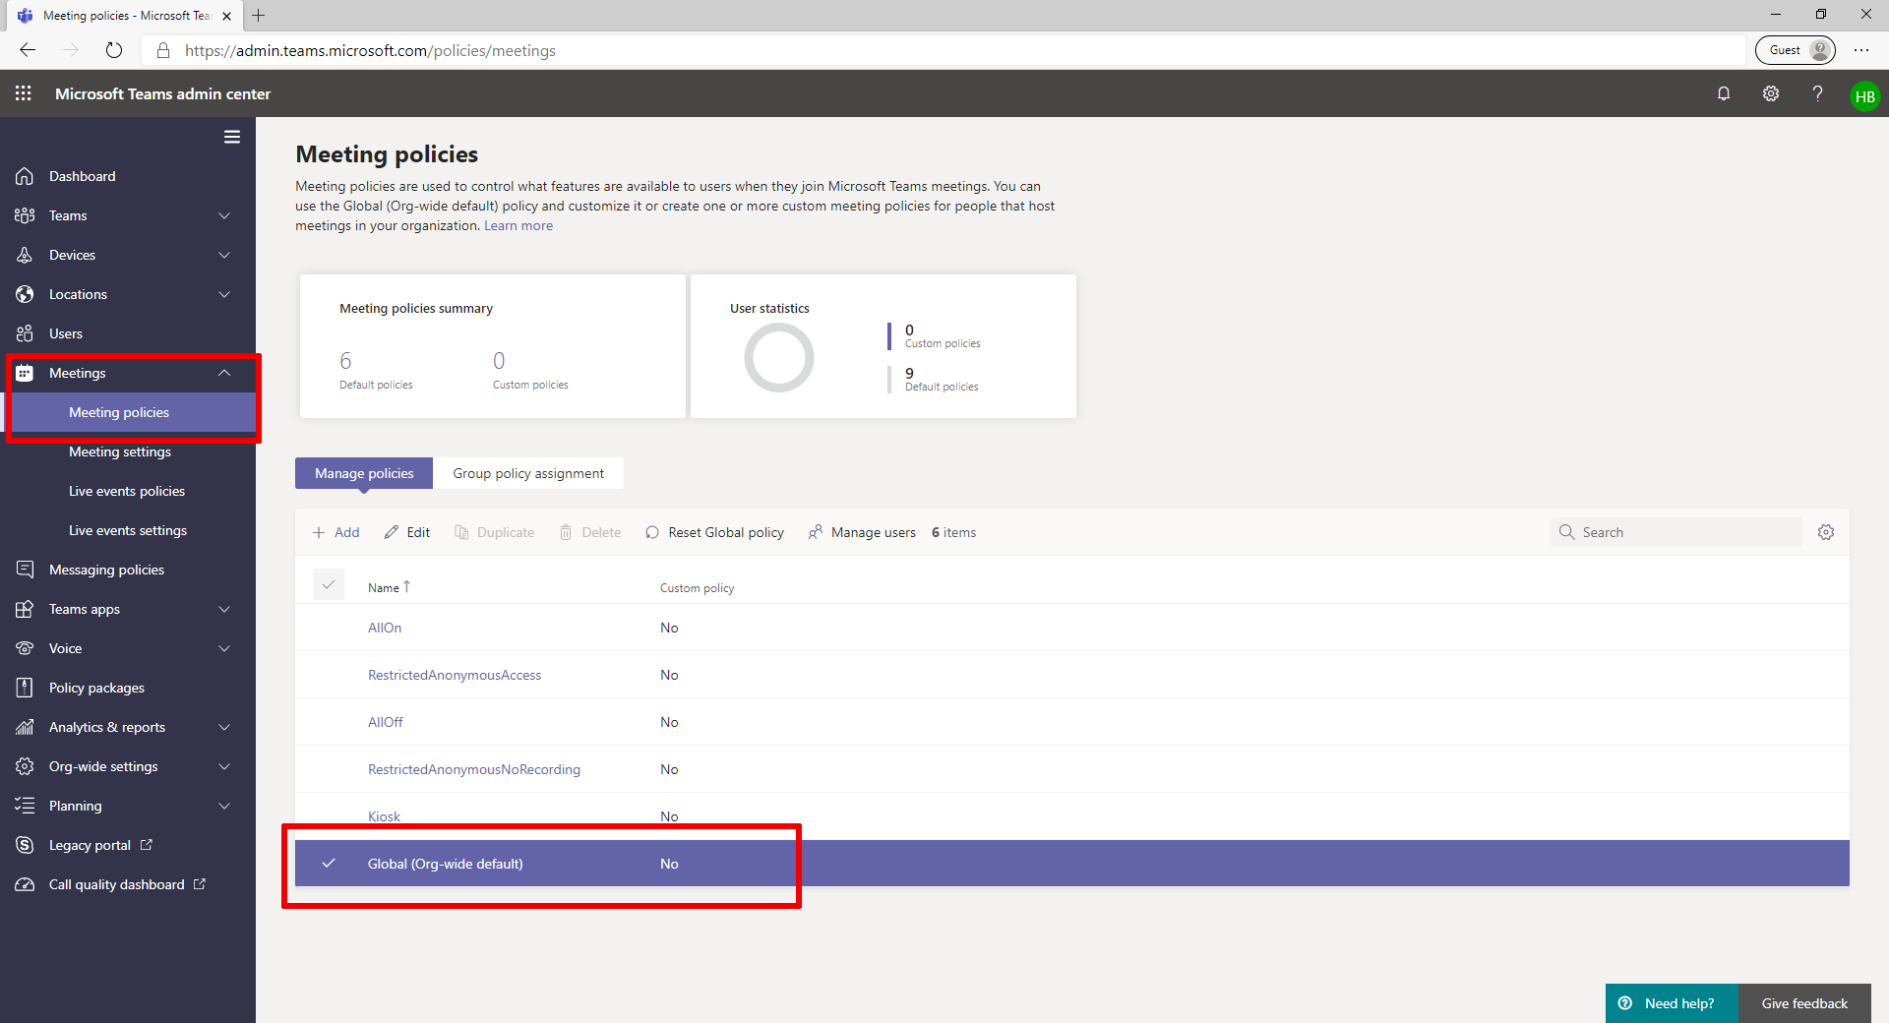1889x1023 pixels.
Task: Click the Meetings calendar icon
Action: click(x=25, y=373)
